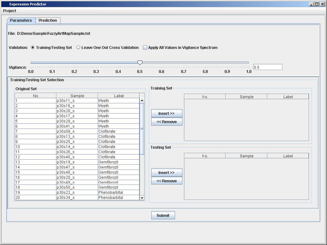Select sample p30s11_s in Original Set
Screen dimensions: 327x245
click(x=77, y=101)
